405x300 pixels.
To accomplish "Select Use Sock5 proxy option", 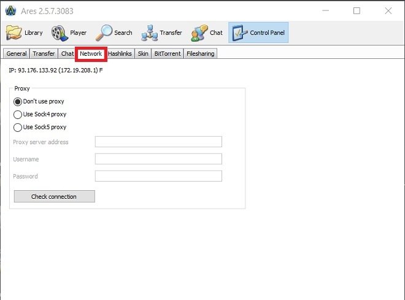I will pyautogui.click(x=40, y=127).
